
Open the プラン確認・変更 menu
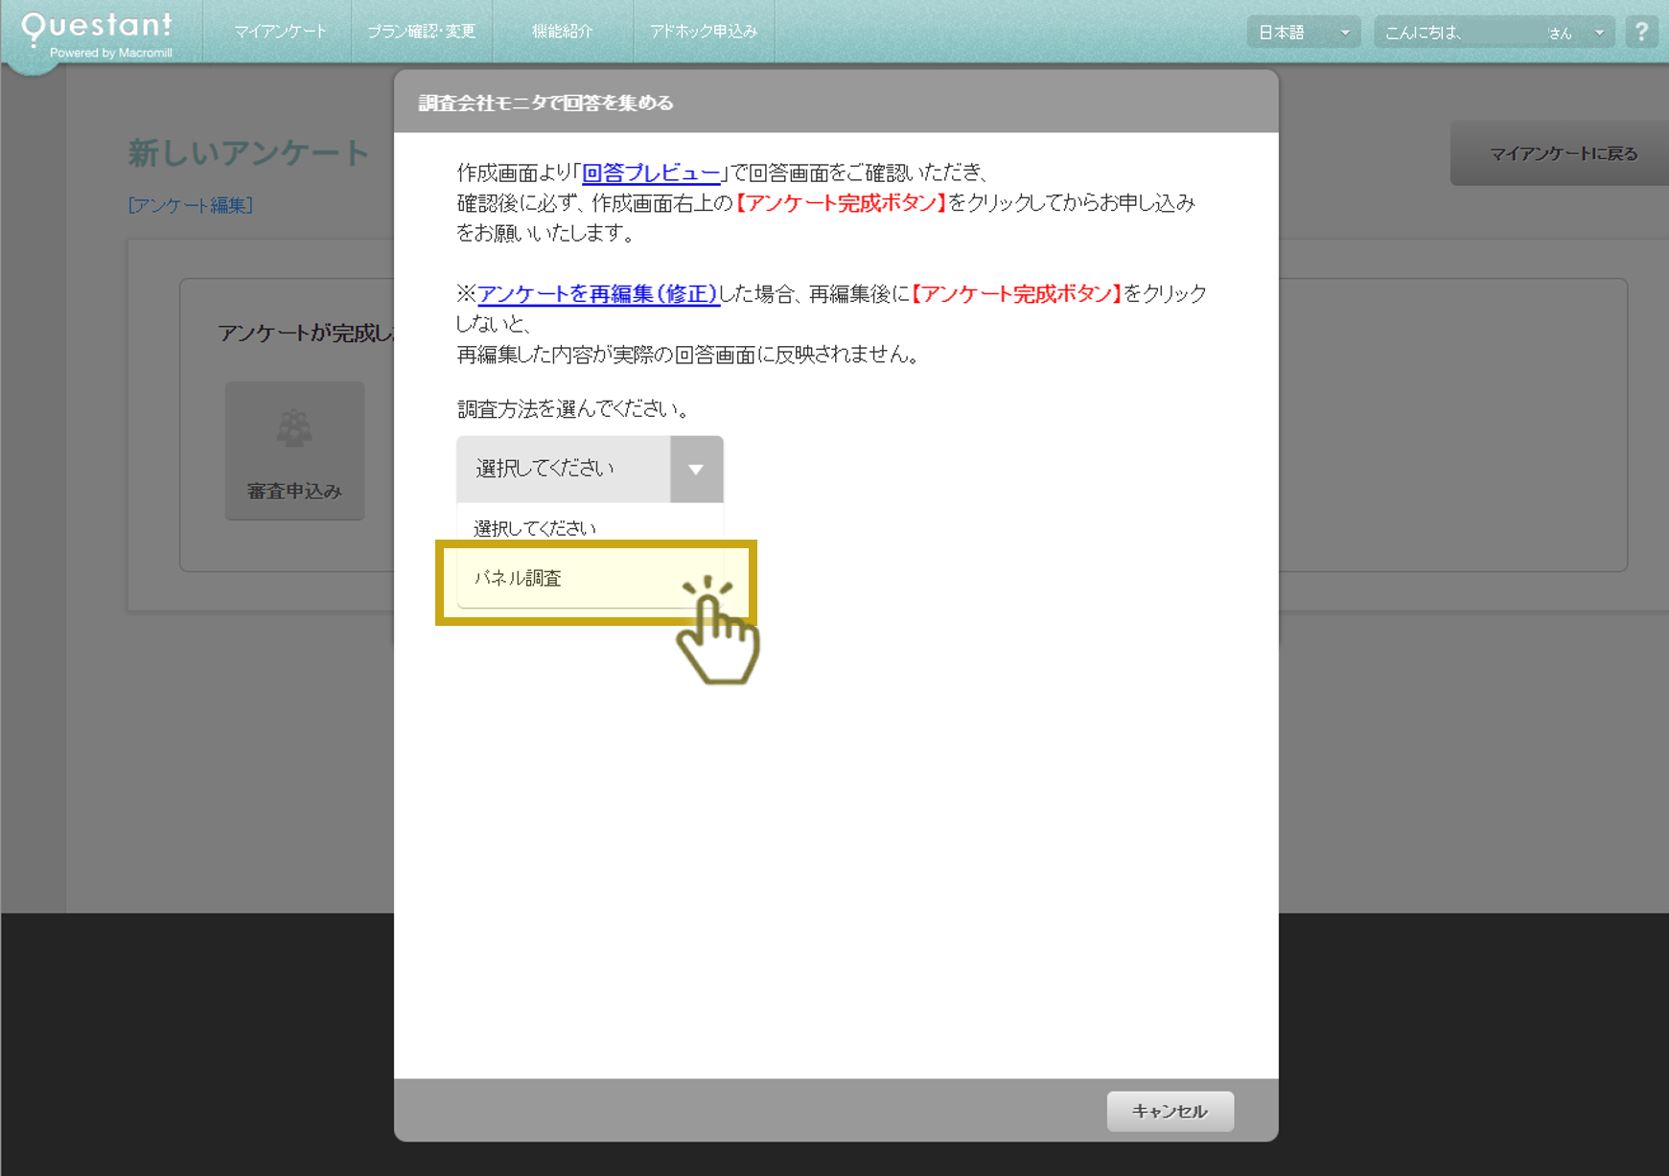pyautogui.click(x=422, y=30)
